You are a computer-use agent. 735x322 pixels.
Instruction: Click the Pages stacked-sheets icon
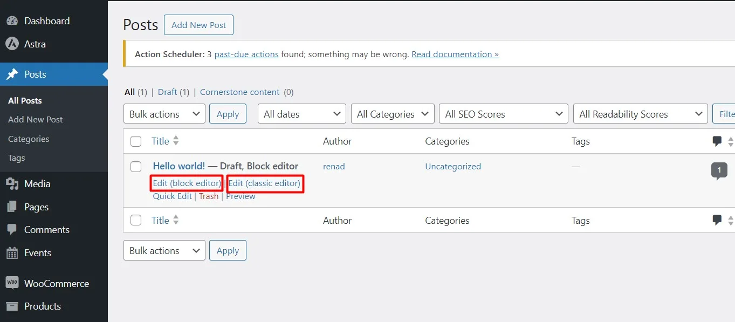pos(12,207)
